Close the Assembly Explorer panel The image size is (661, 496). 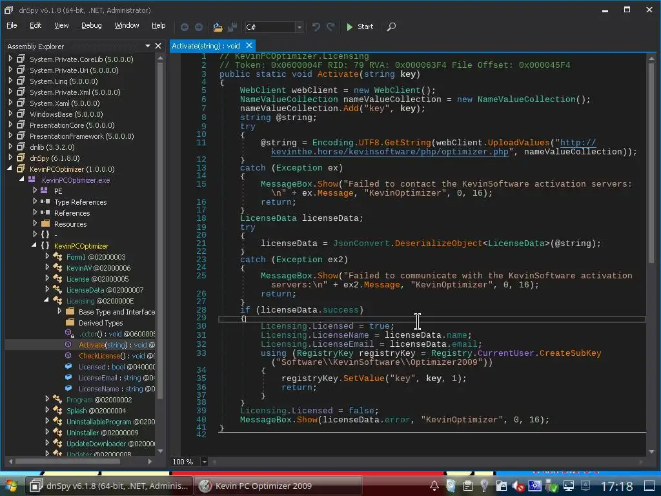click(158, 46)
